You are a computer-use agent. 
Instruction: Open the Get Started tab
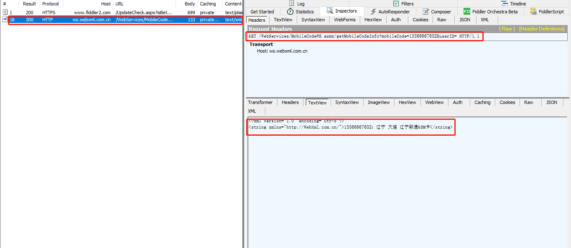pos(263,12)
